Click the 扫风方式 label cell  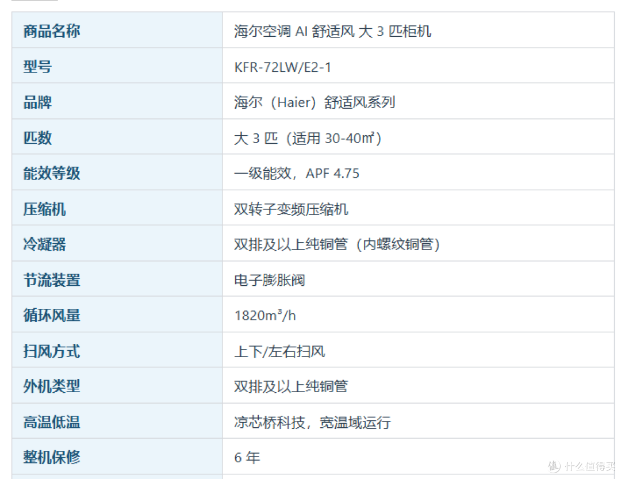[x=117, y=350]
